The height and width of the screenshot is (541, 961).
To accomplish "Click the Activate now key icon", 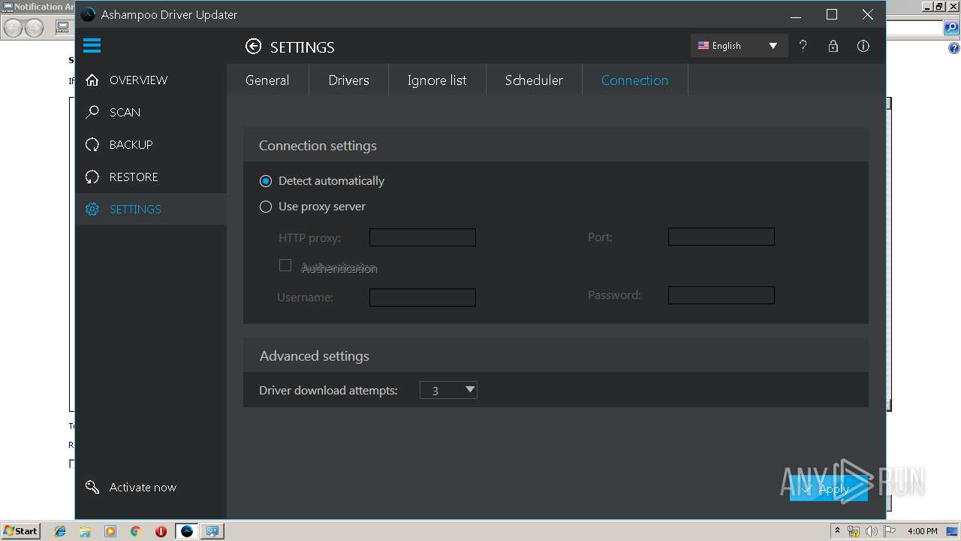I will (x=92, y=487).
